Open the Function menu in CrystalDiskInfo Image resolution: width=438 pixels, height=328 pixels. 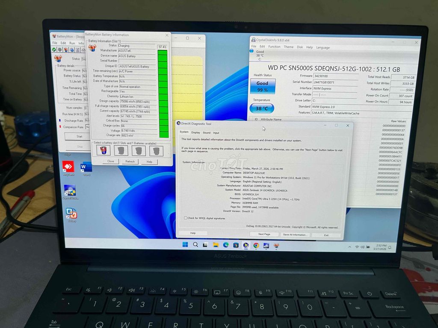pyautogui.click(x=274, y=47)
